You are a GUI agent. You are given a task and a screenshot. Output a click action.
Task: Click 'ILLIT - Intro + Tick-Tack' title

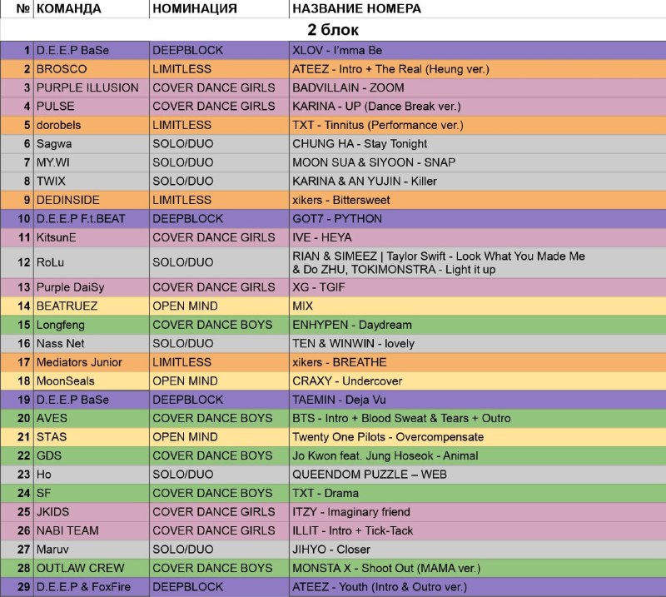tap(352, 530)
